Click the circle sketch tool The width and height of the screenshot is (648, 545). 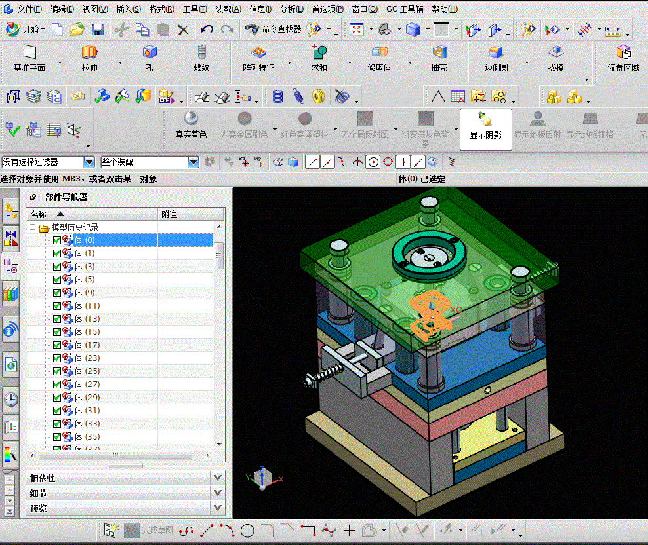pos(247,531)
